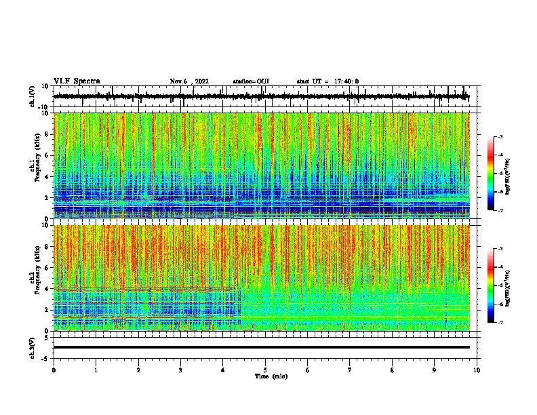
Task: Click the "8" kHz tick on the ch.1 frequency axis
Action: click(x=47, y=134)
